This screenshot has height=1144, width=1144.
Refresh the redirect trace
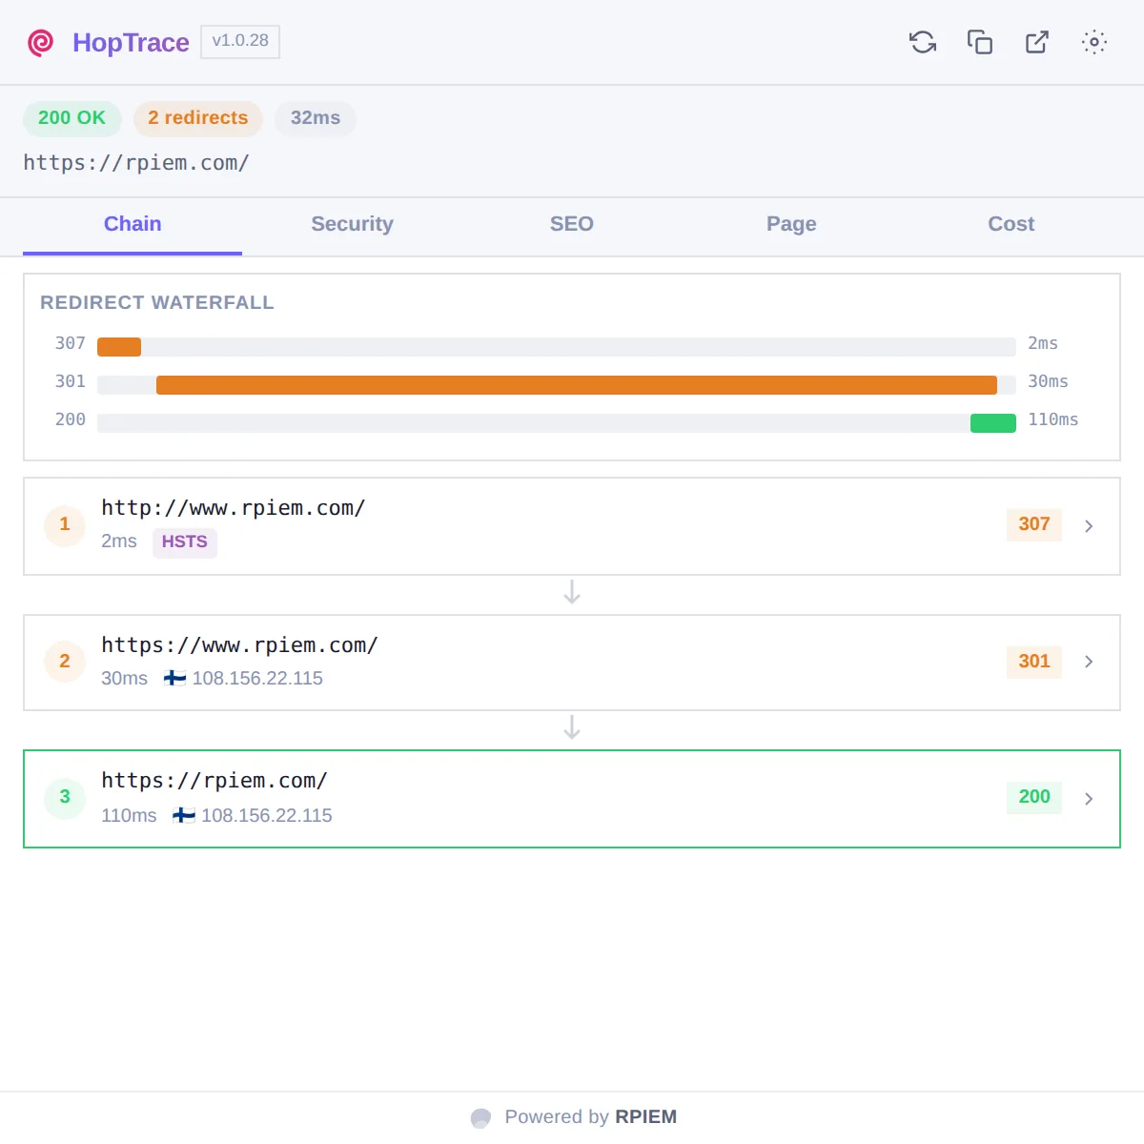click(x=923, y=42)
